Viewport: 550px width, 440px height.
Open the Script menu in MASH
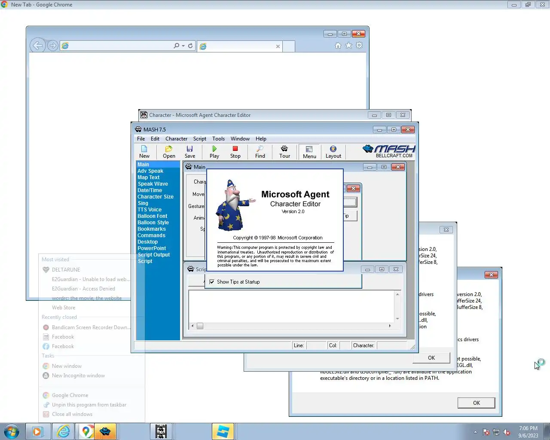199,139
